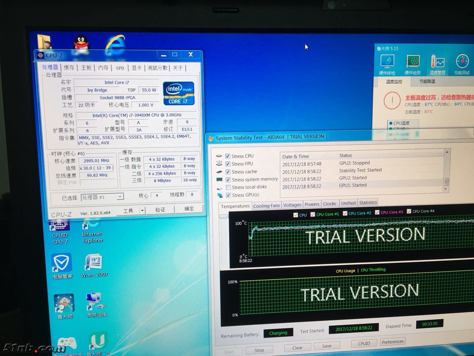The image size is (474, 356).
Task: Switch to 内存 tab in CPU-Z
Action: tap(103, 68)
